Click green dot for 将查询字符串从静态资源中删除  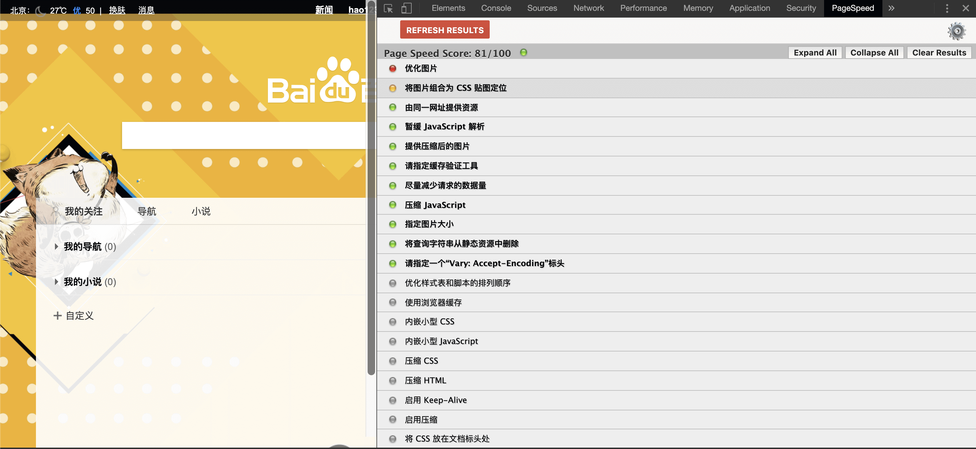point(392,244)
